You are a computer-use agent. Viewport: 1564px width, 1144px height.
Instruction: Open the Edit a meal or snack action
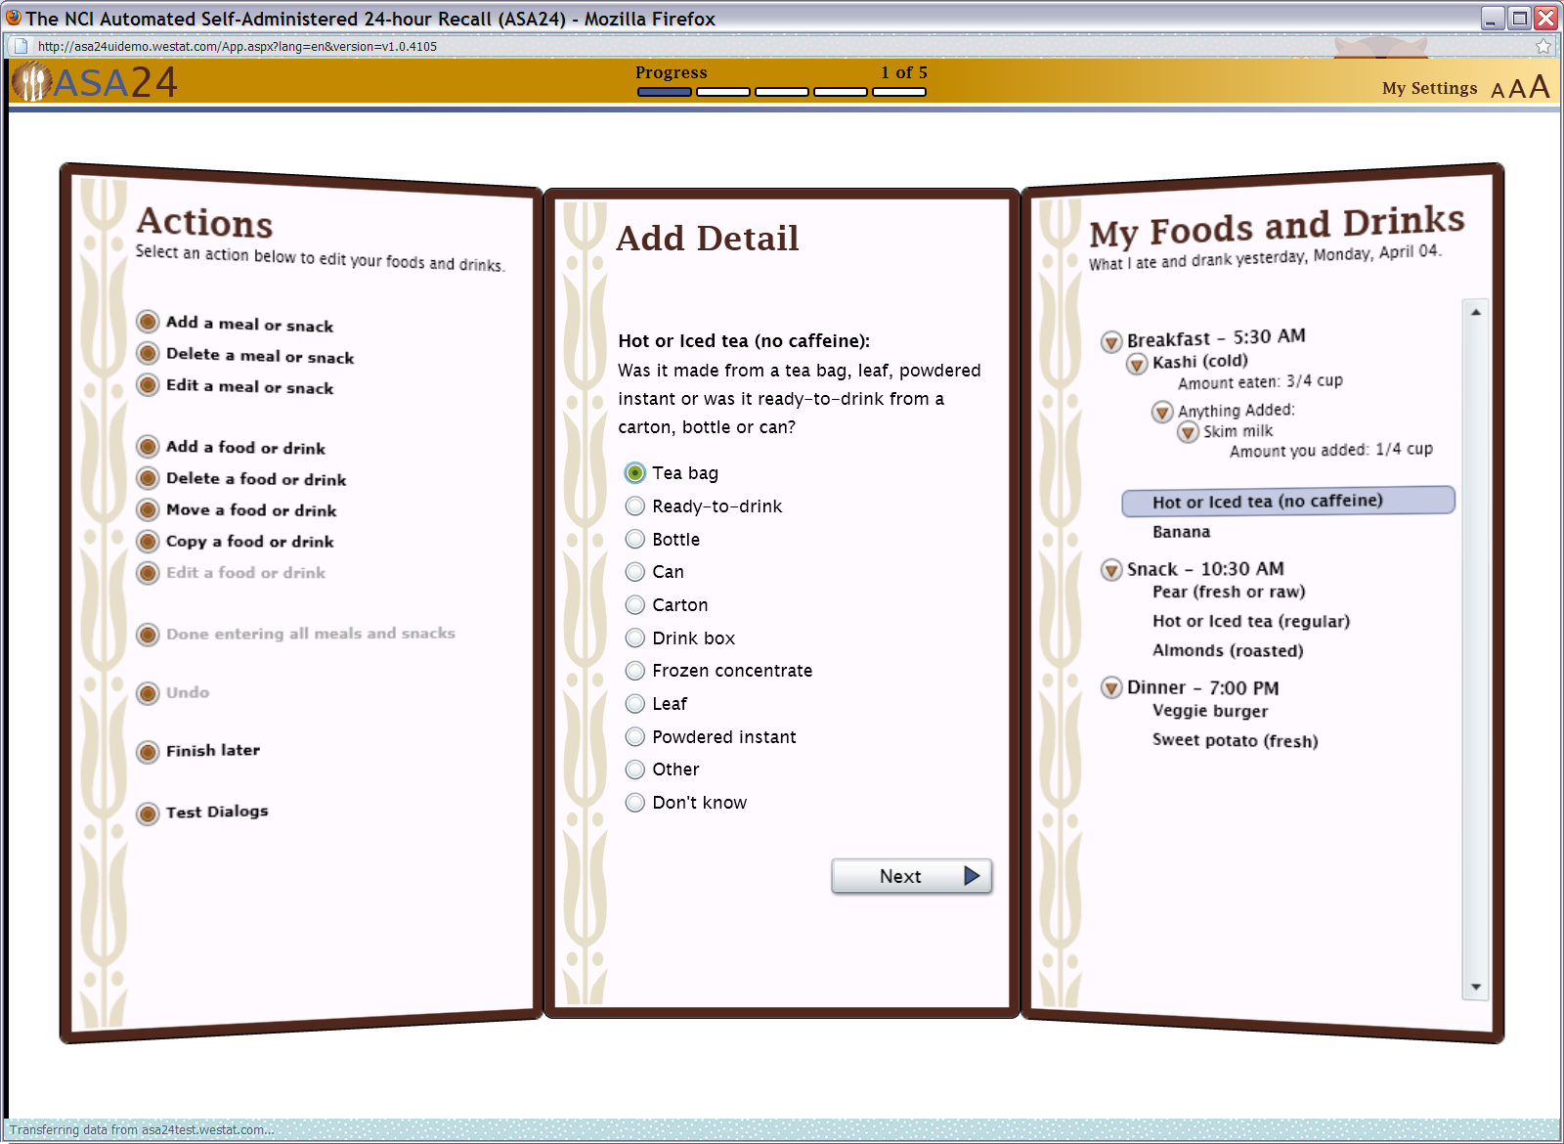249,386
